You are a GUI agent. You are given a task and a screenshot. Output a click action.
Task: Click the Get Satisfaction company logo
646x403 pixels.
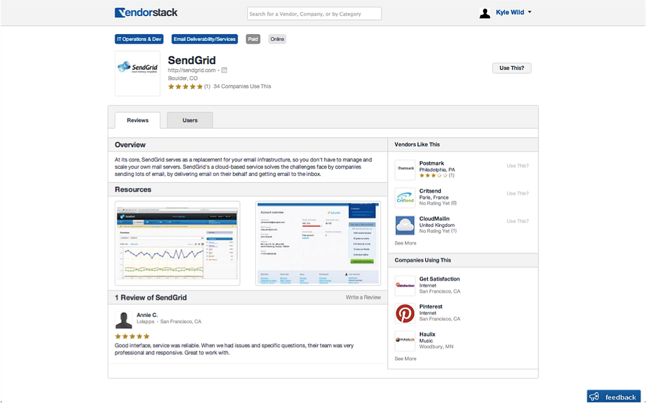[405, 285]
